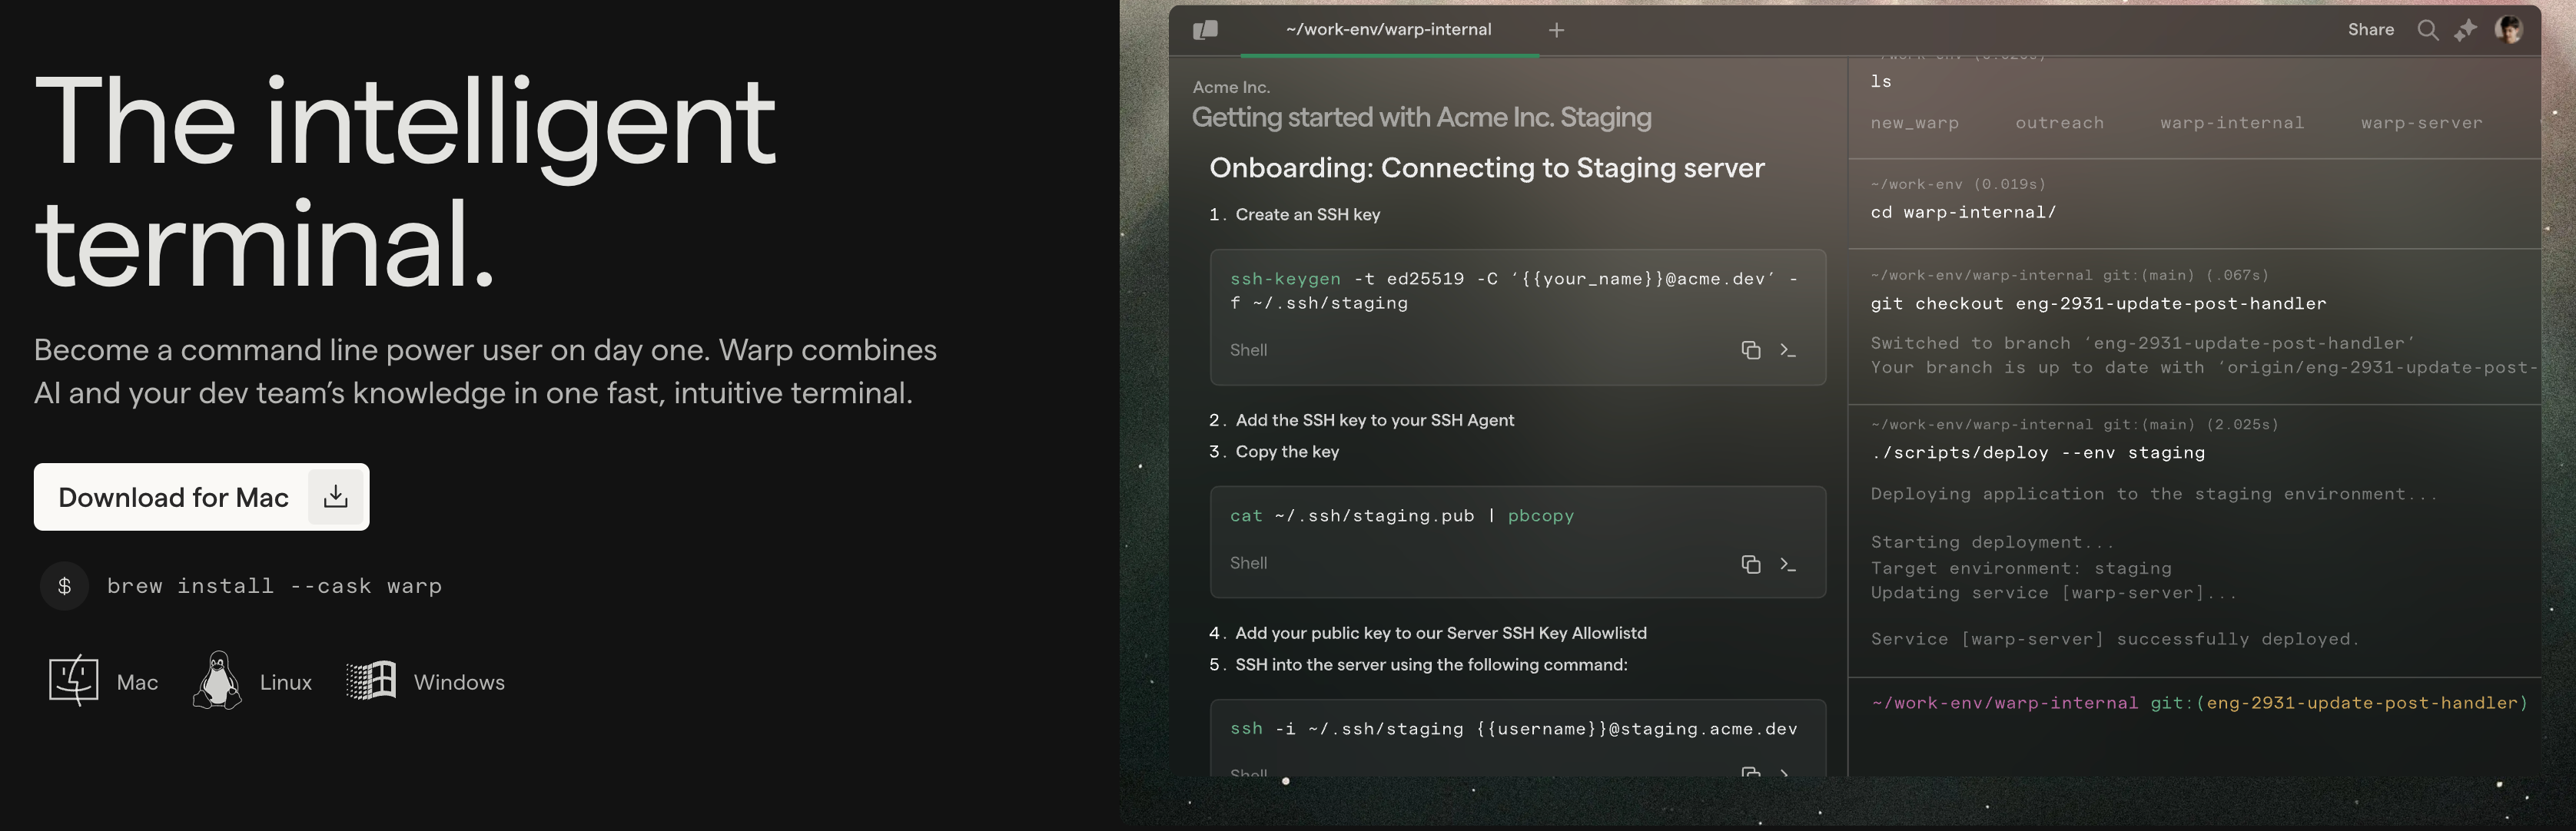Image resolution: width=2576 pixels, height=831 pixels.
Task: Click step 'Create an SSH key'
Action: click(1307, 215)
